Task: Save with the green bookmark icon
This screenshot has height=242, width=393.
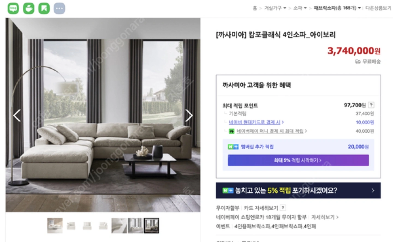Action: [44, 8]
